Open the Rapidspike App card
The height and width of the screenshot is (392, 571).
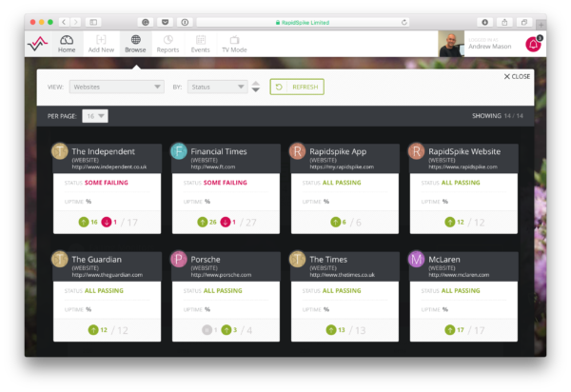tap(345, 188)
